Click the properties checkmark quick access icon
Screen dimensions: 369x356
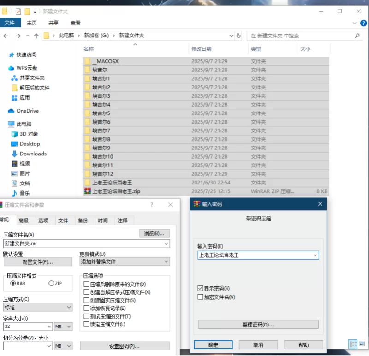tap(18, 11)
